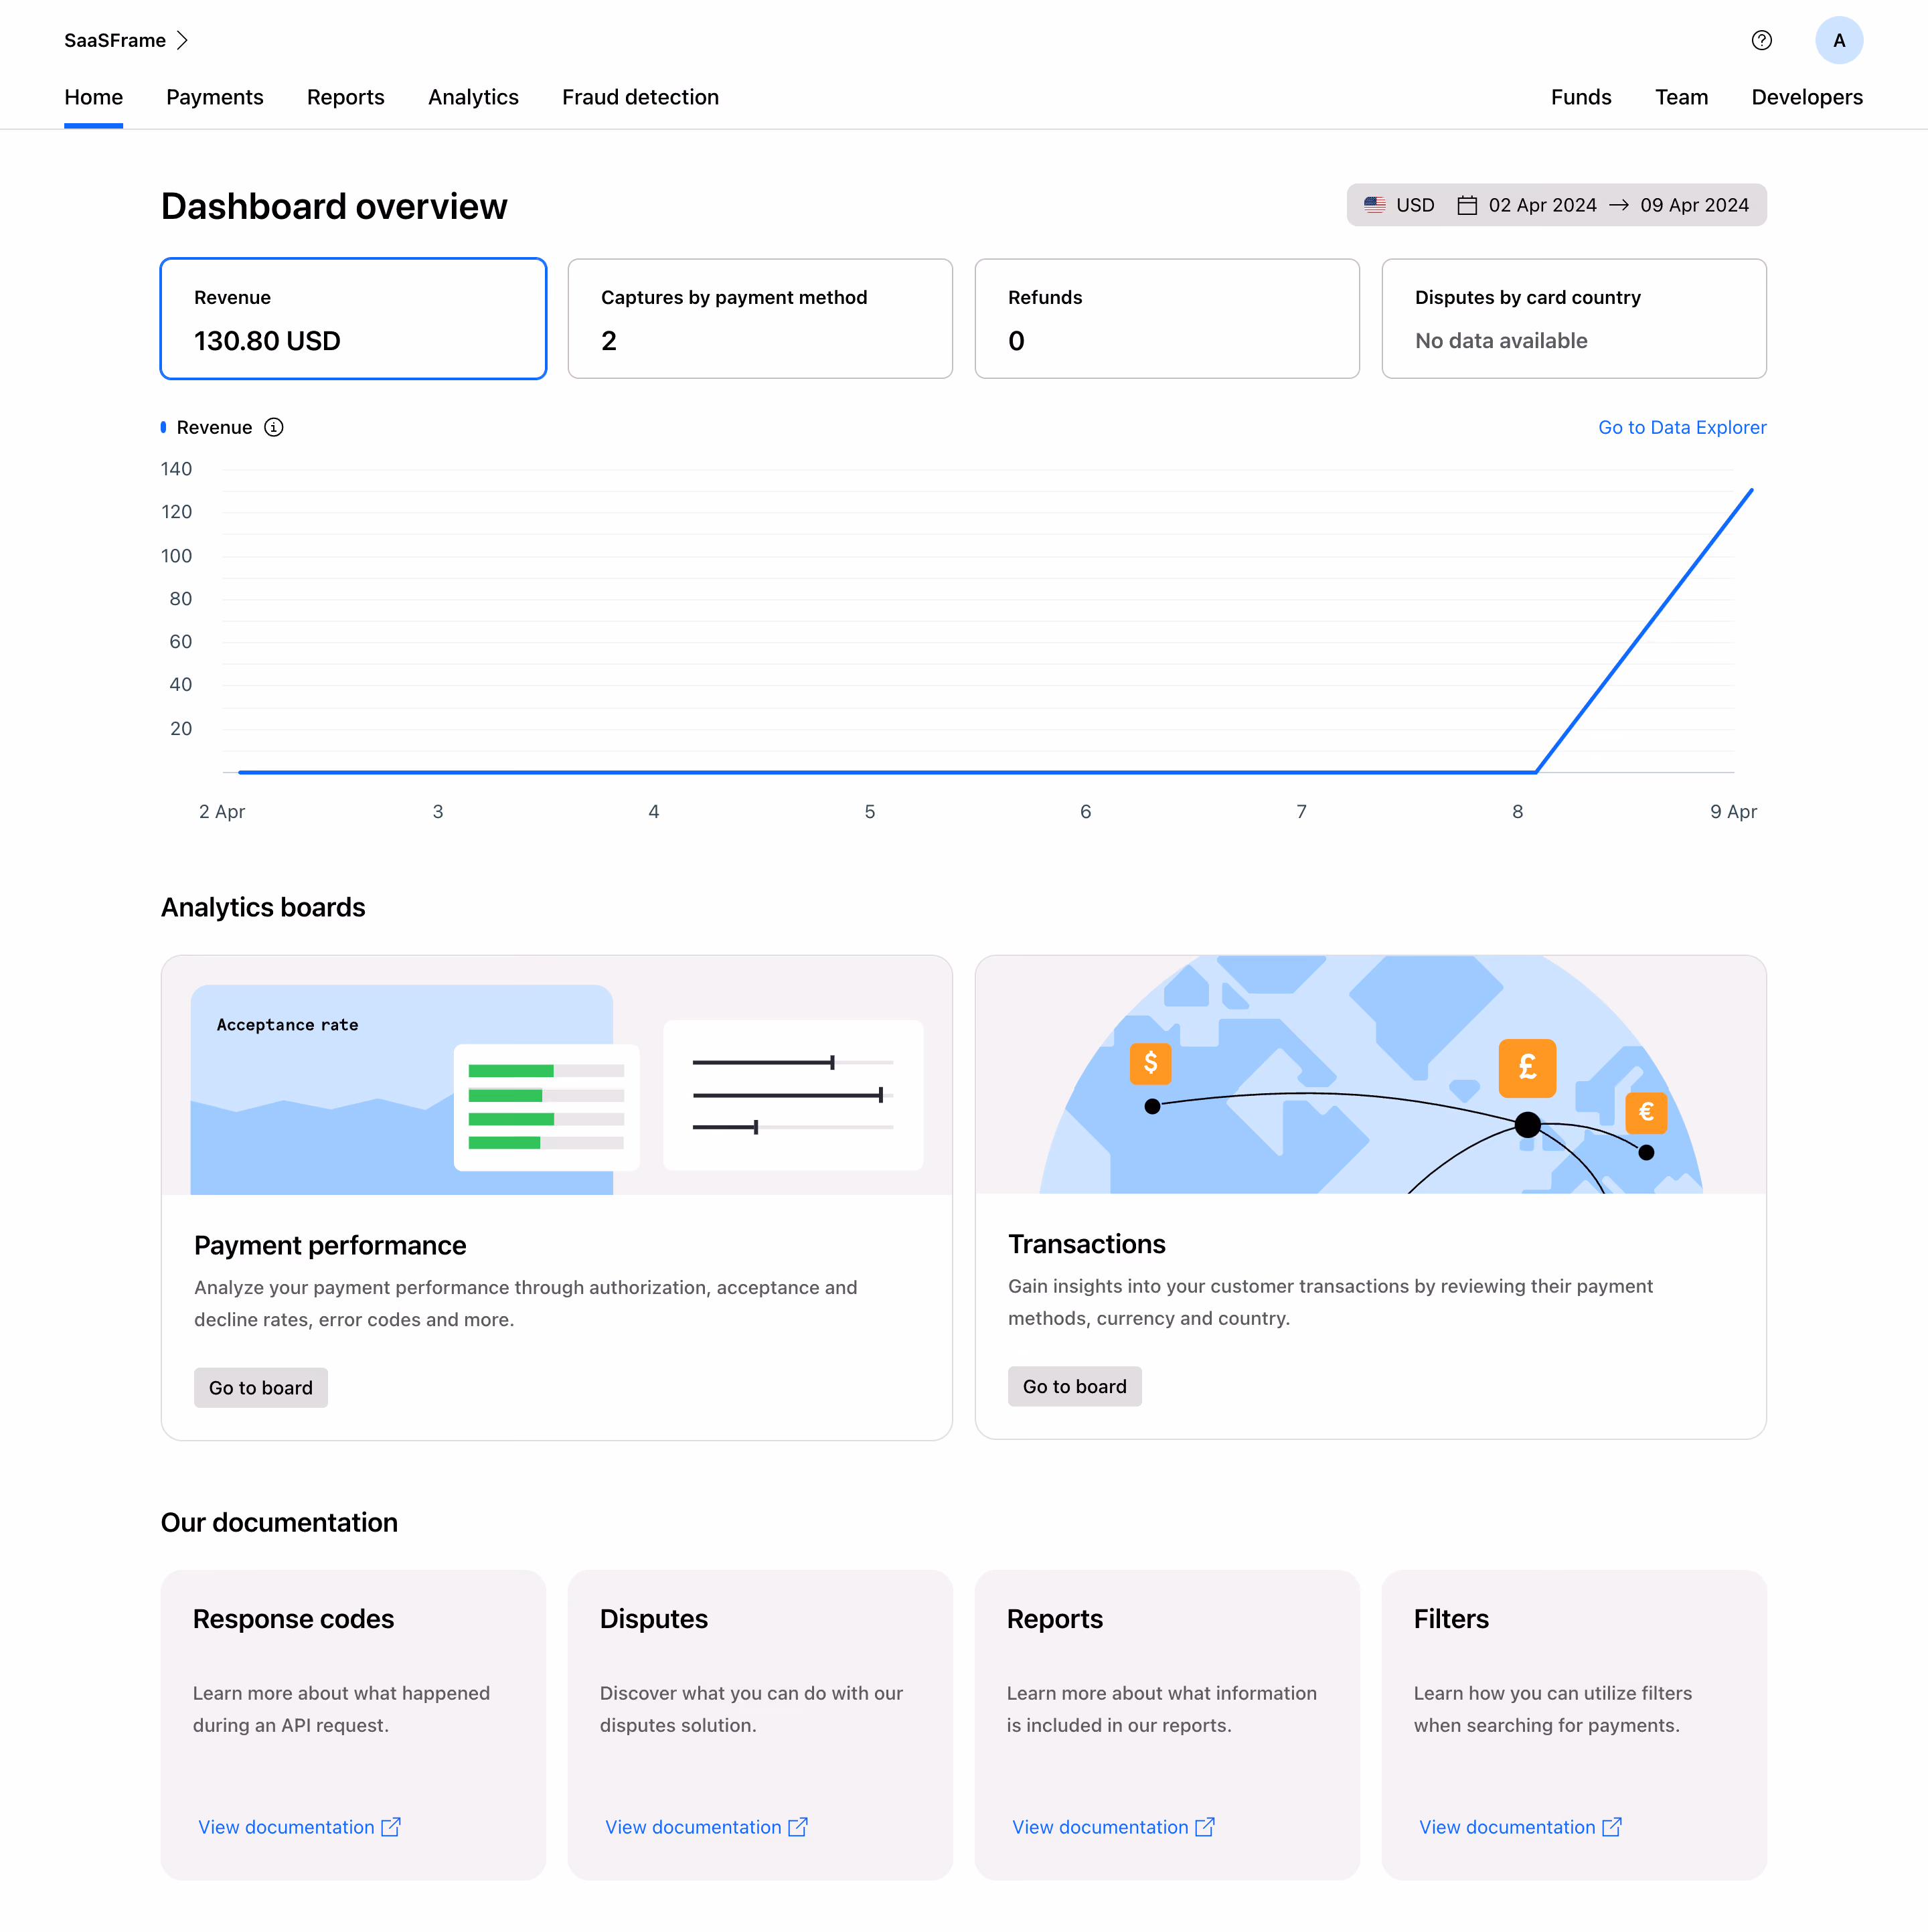View documentation for Reports card
The width and height of the screenshot is (1928, 1932).
click(x=1113, y=1826)
